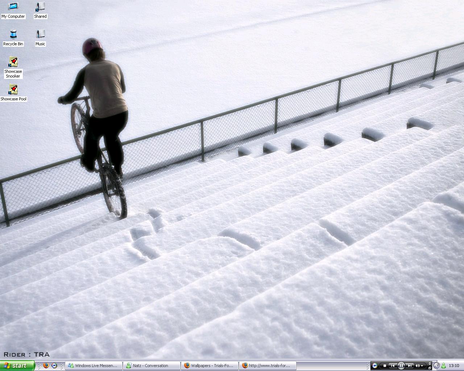Pause playback in the media player toolbar
This screenshot has height=371, width=464.
(401, 366)
